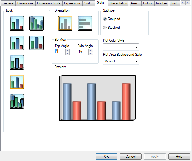This screenshot has width=192, height=161.
Task: Select the 3D cylinder clustered look icon
Action: coord(37,23)
